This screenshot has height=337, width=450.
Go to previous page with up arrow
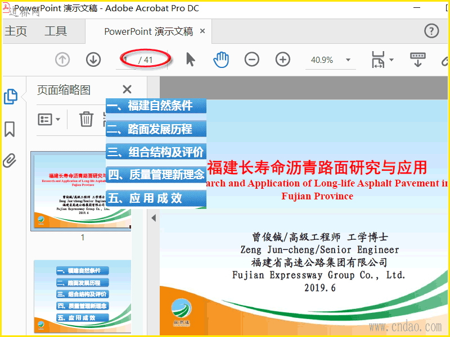tap(62, 60)
